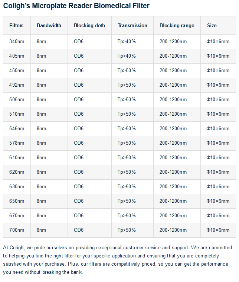239x282 pixels.
Task: Click Tp>40% in the 340nm row
Action: [127, 42]
